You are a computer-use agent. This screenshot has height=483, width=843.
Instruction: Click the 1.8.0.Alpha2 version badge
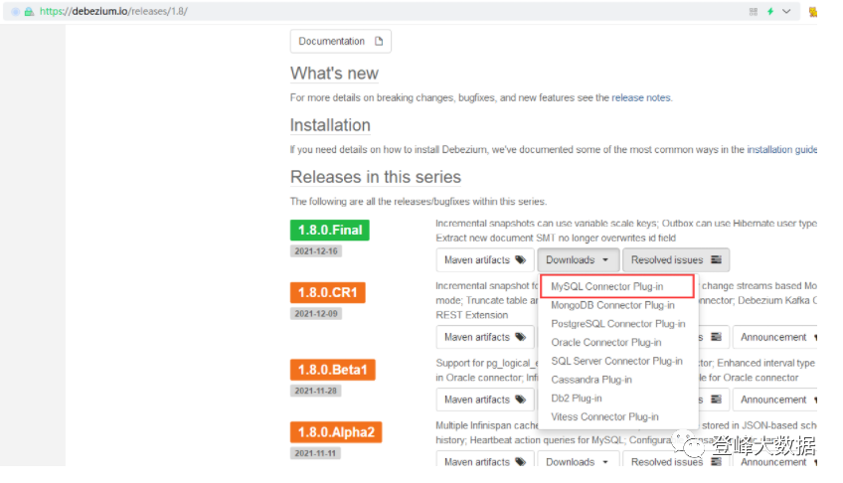[x=336, y=432]
